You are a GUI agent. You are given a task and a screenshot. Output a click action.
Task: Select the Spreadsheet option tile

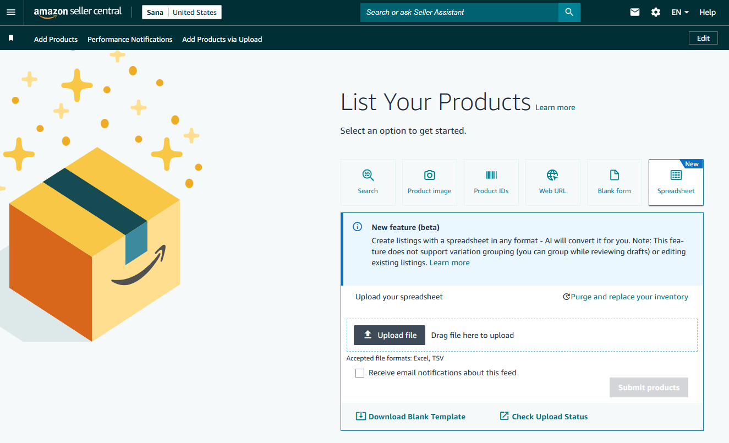coord(676,182)
